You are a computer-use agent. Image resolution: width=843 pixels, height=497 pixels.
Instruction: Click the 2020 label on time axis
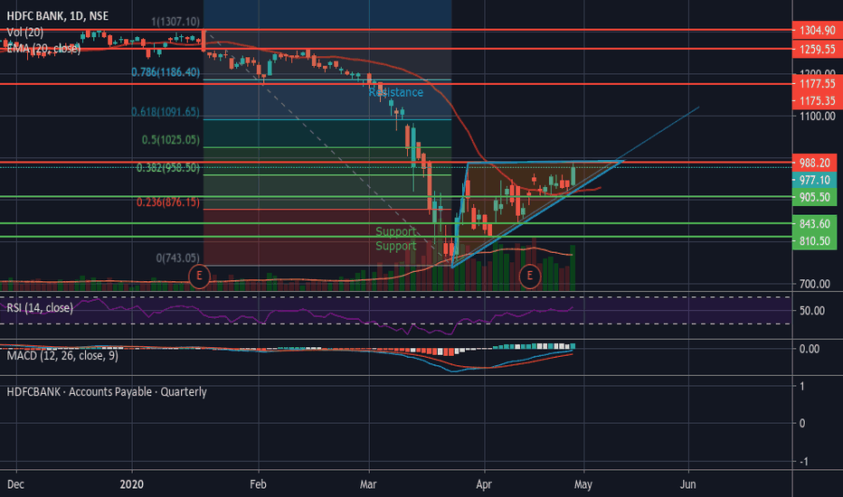(x=132, y=484)
